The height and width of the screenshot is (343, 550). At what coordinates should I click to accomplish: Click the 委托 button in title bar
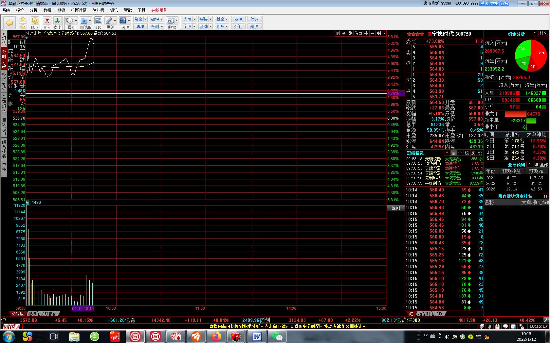tap(494, 4)
